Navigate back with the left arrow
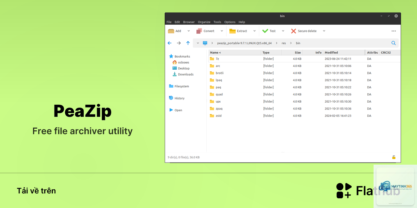Screen dimensions: 417x208 [x=170, y=43]
